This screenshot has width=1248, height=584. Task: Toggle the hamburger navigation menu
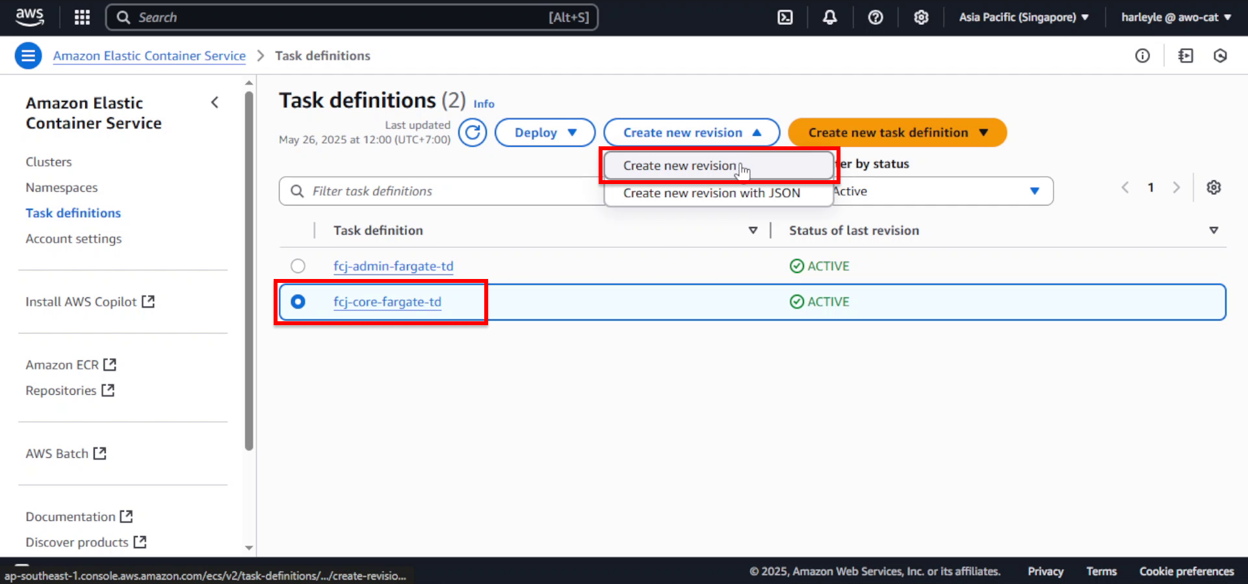pos(29,56)
